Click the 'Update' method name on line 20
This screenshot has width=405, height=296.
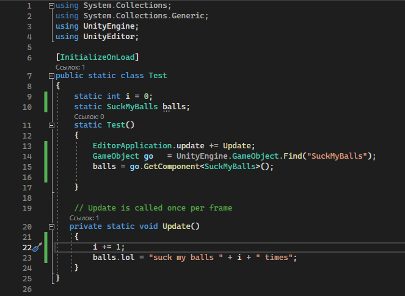pyautogui.click(x=177, y=226)
